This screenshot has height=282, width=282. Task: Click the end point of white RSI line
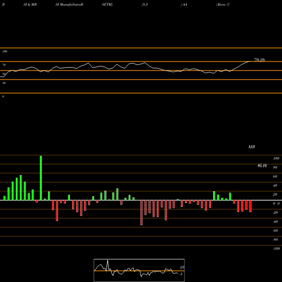(x=250, y=61)
